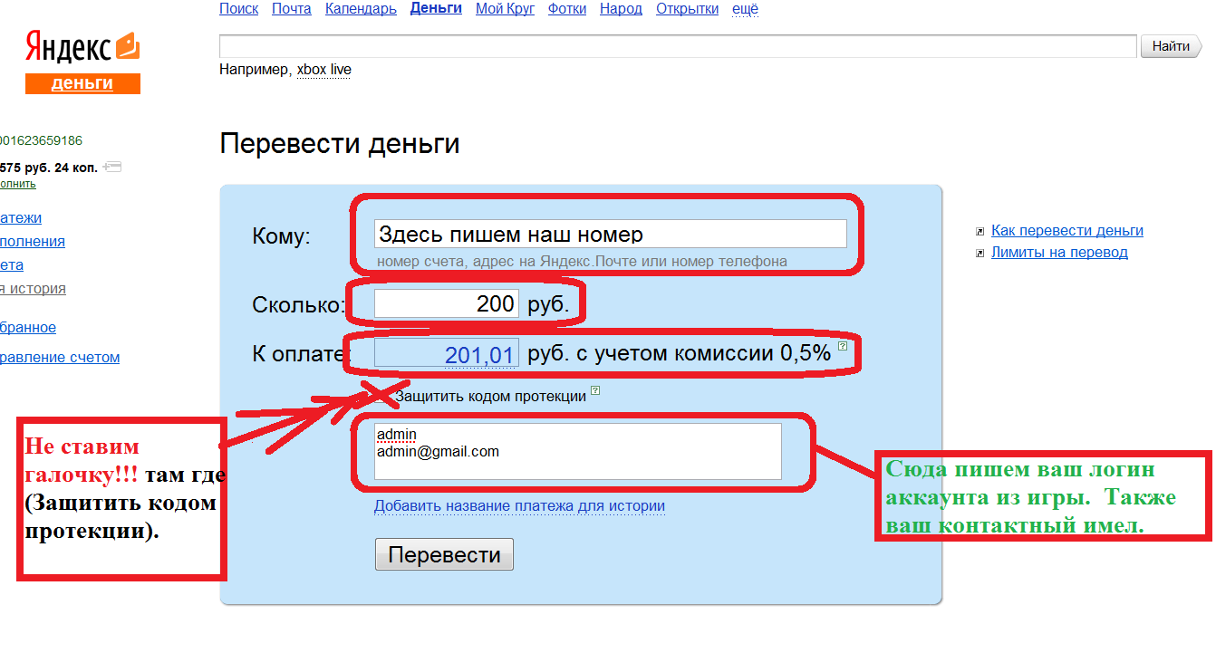Viewport: 1216px width, 672px height.
Task: Focus the Yandex search input field
Action: (x=678, y=46)
